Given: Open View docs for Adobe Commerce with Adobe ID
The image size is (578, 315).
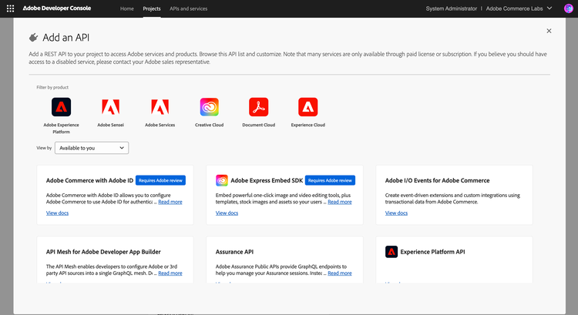Looking at the screenshot, I should (x=58, y=213).
